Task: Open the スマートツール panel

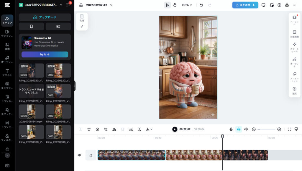Action: point(294,47)
